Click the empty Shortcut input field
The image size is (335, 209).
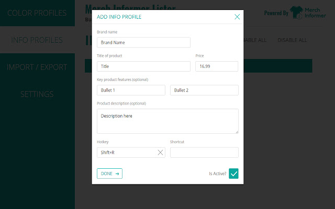click(x=204, y=153)
